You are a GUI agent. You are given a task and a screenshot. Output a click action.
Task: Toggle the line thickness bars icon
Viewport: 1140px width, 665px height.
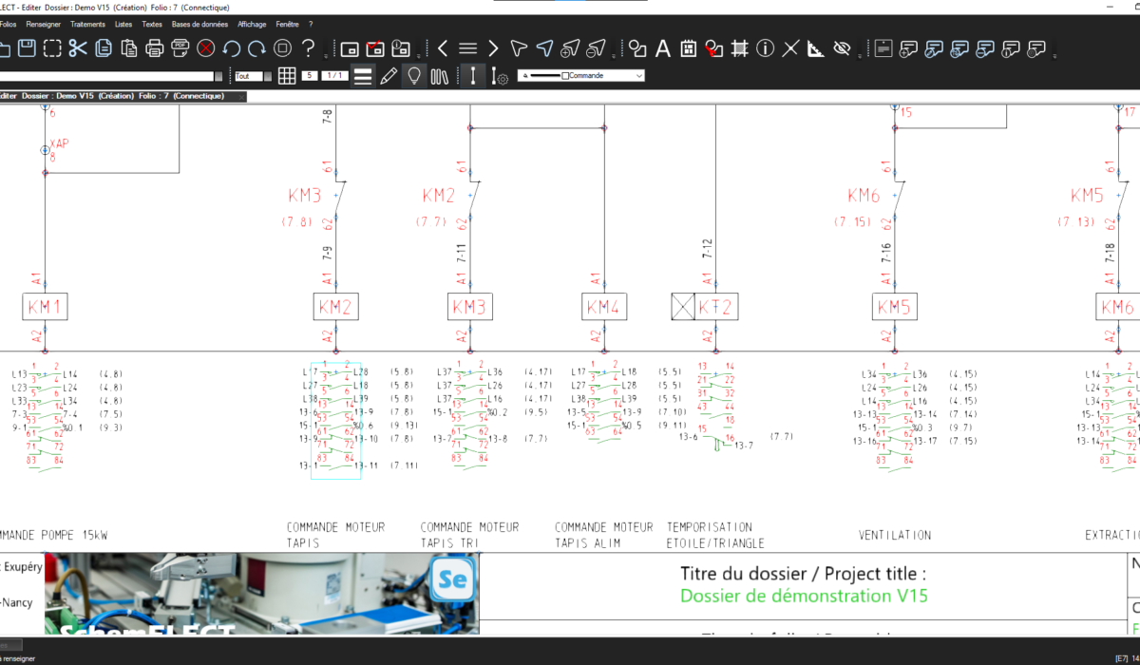(362, 76)
